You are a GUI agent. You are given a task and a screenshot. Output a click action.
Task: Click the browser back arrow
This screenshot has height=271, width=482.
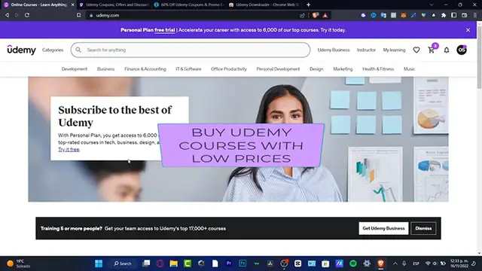[7, 15]
